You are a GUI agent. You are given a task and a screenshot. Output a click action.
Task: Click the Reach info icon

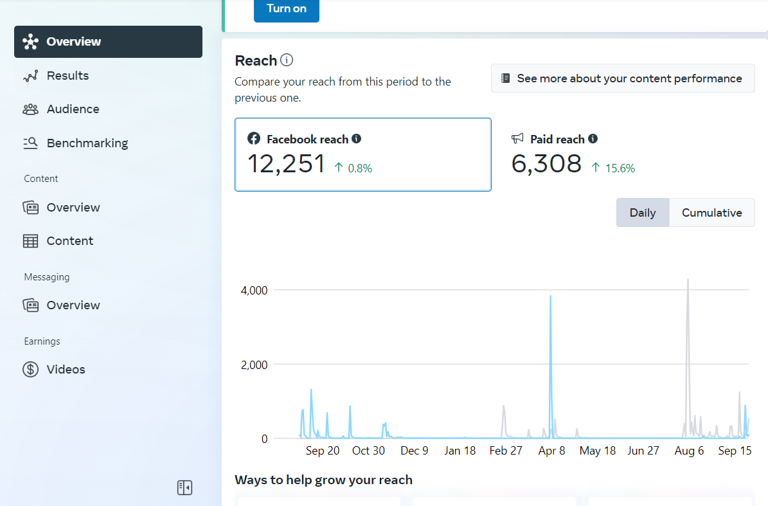[x=287, y=60]
